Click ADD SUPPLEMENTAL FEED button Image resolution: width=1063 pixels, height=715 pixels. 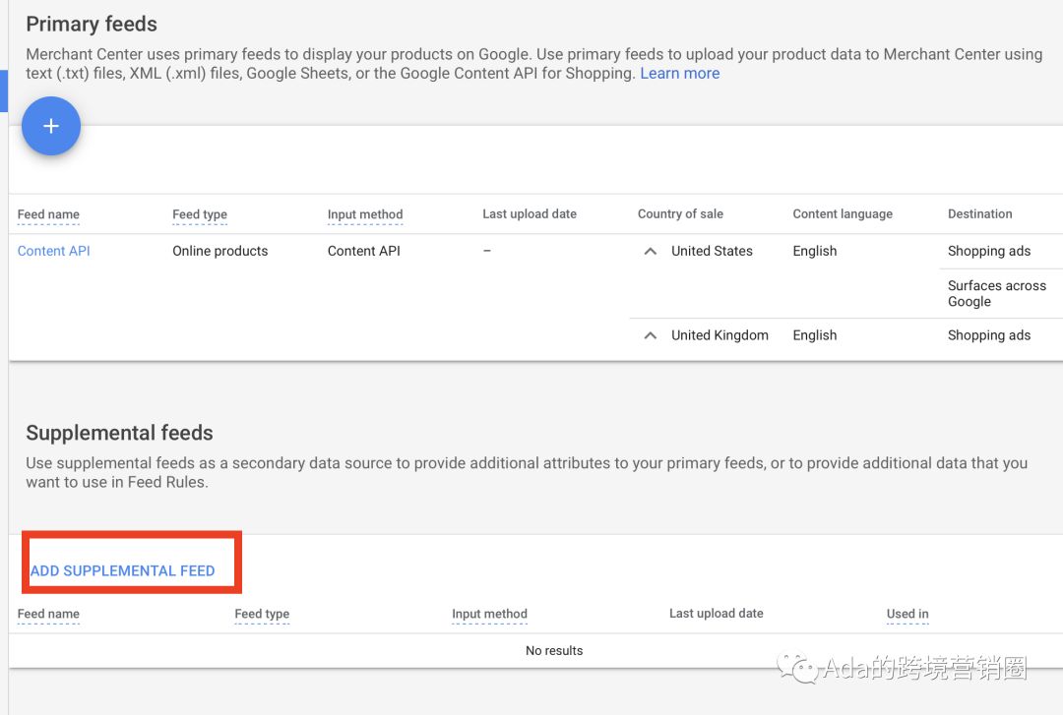(x=123, y=570)
